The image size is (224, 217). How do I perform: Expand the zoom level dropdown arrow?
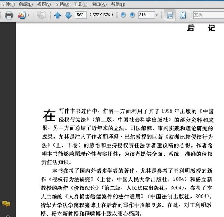156,15
